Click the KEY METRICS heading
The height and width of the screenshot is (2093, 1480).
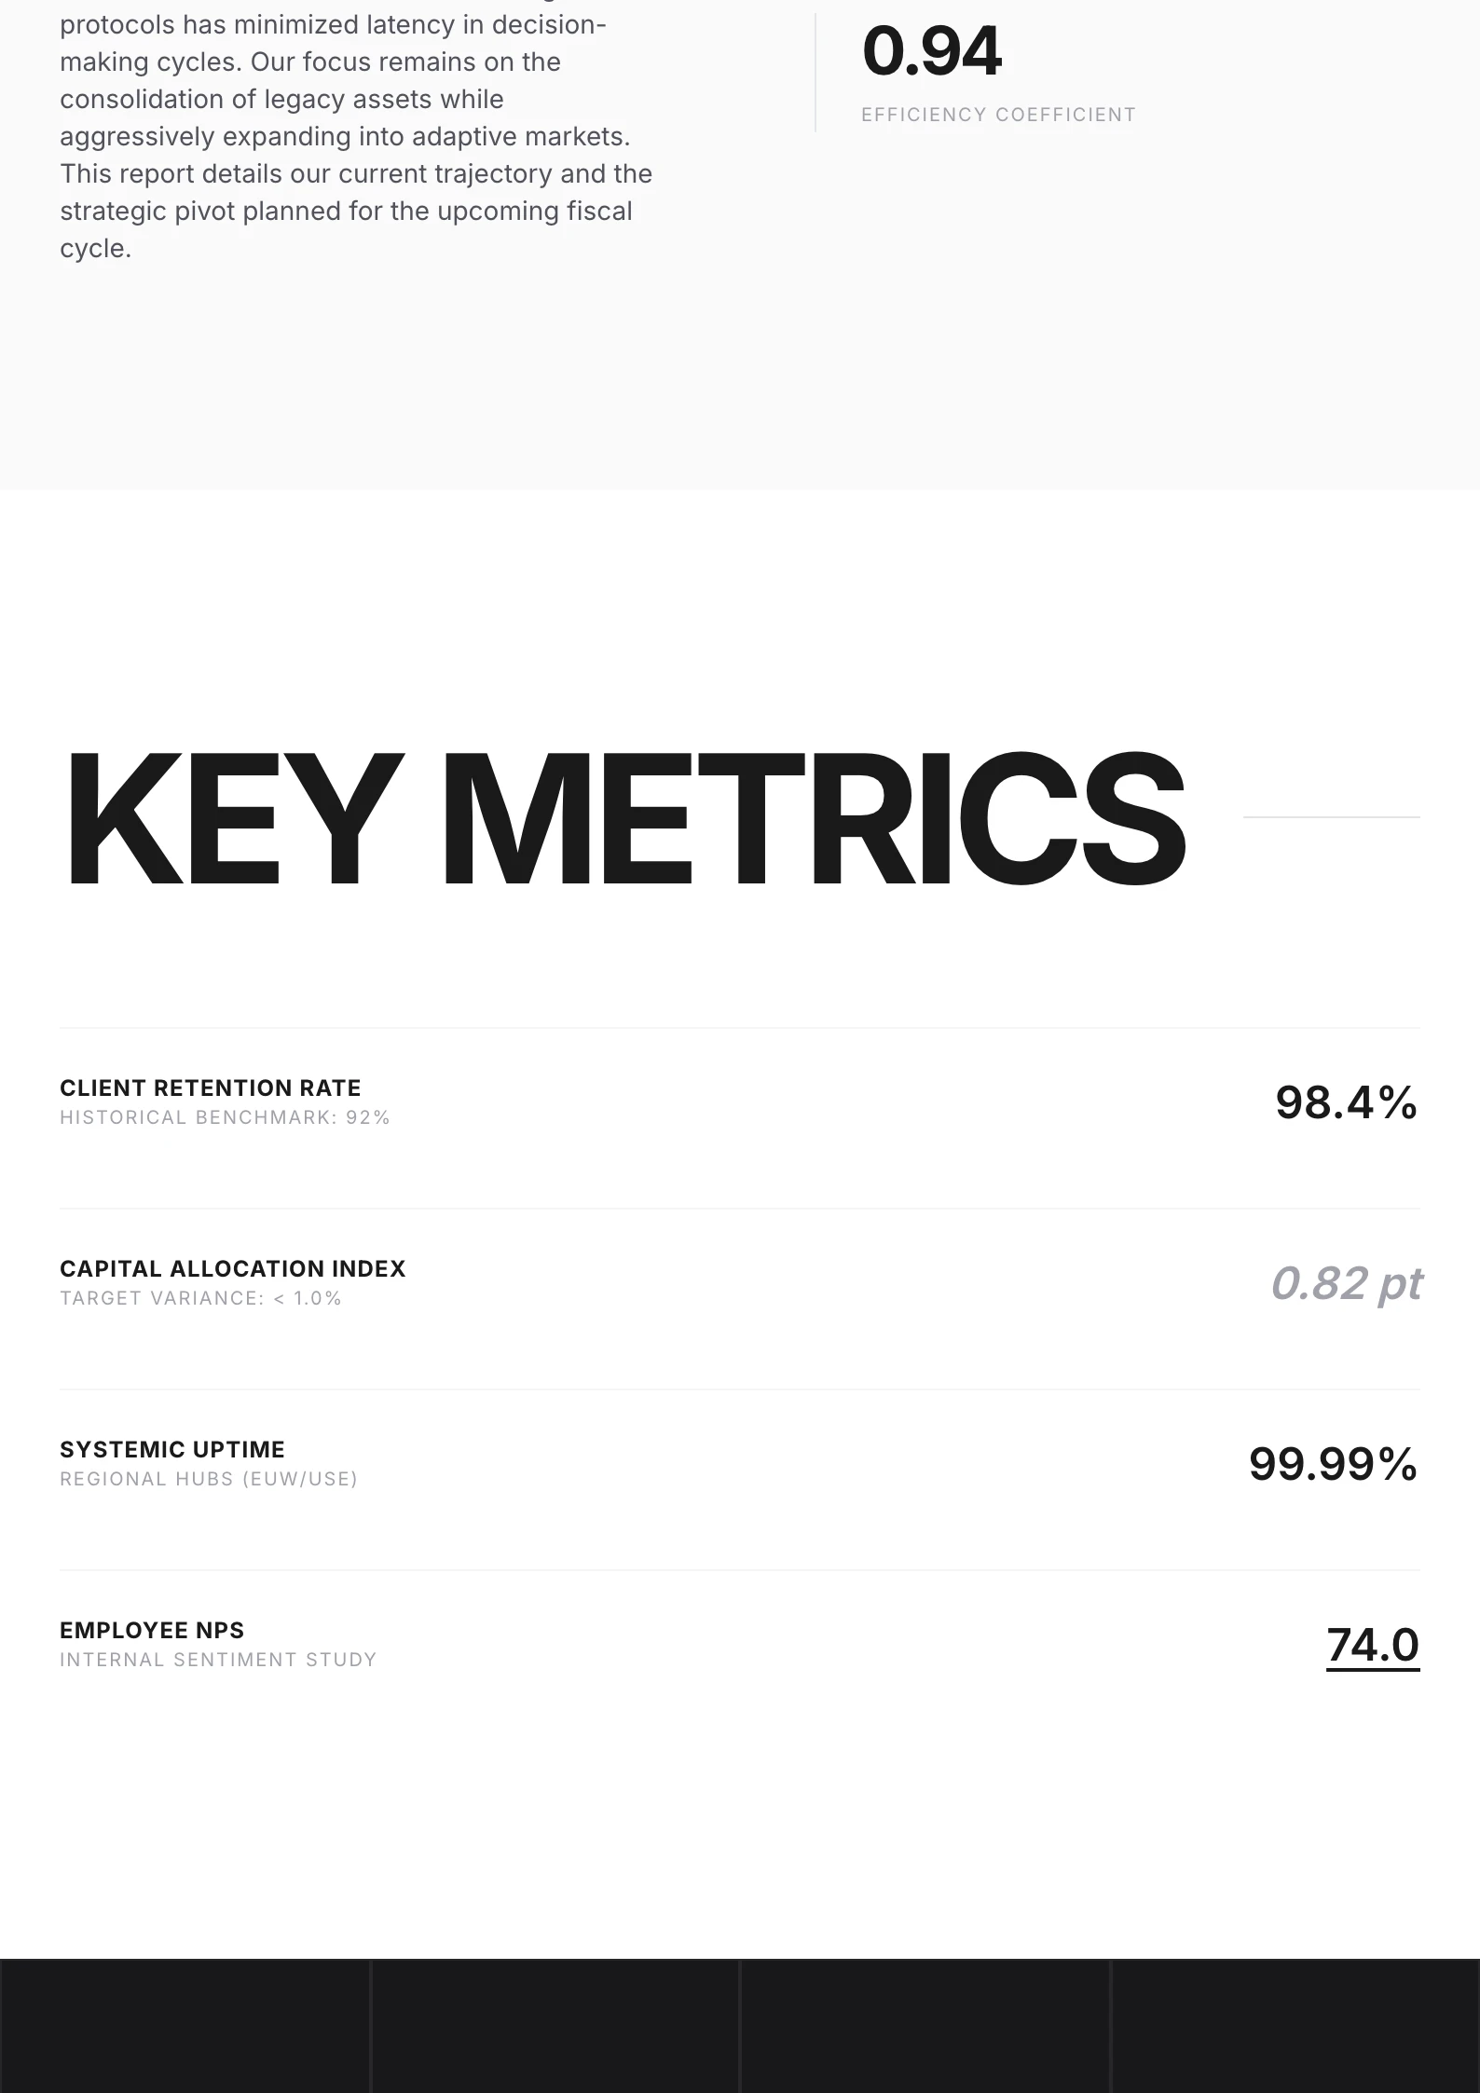tap(624, 818)
